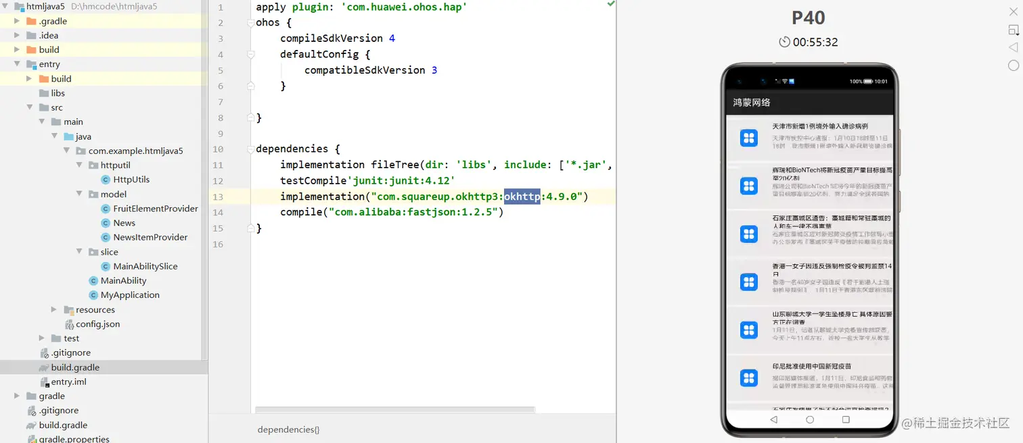Fold the ohos block at line 2

click(x=251, y=22)
